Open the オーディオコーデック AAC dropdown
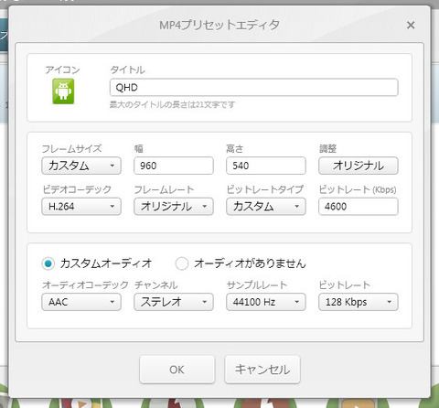Viewport: 439px width, 408px height. click(x=81, y=302)
